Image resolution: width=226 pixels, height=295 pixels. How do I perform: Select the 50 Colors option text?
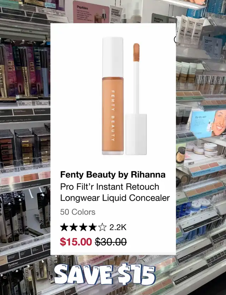pos(78,212)
